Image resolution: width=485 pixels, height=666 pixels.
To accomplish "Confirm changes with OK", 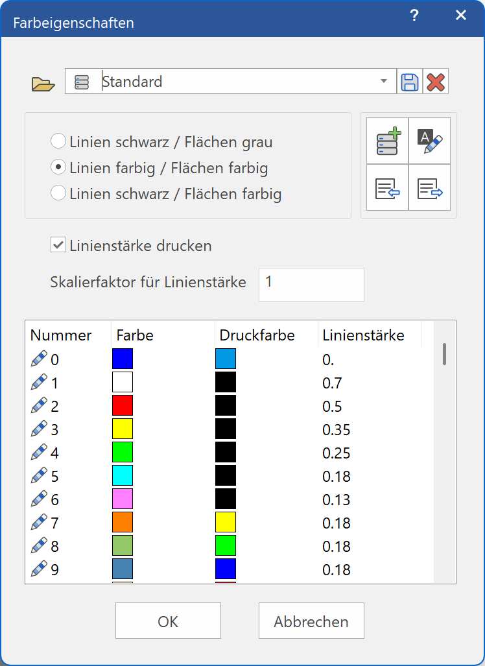I will click(x=167, y=621).
